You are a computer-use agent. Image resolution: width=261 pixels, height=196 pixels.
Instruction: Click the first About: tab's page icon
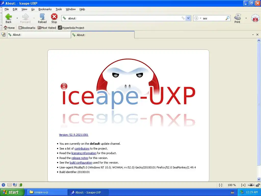click(x=10, y=35)
